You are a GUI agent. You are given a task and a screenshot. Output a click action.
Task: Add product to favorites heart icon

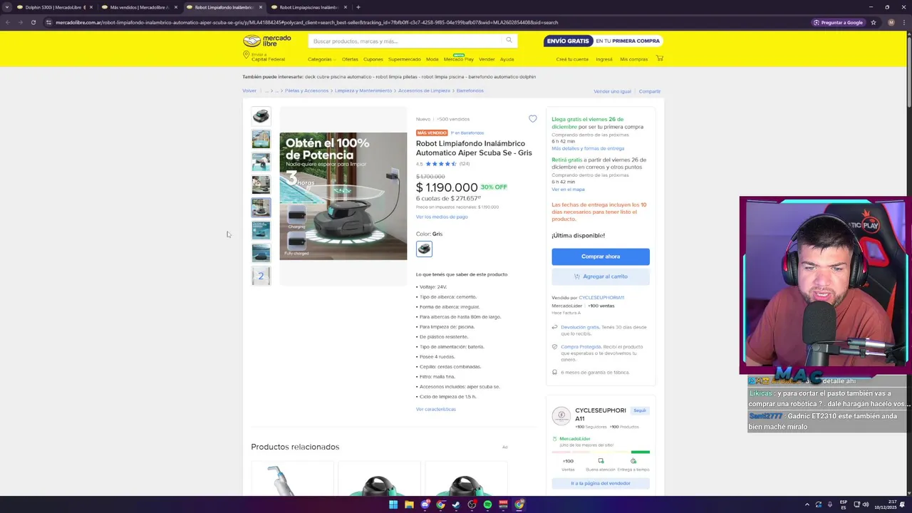coord(532,119)
